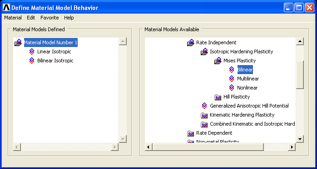Screen dimensions: 317x169
Task: Click defined models scroll left arrow
Action: coord(17,147)
